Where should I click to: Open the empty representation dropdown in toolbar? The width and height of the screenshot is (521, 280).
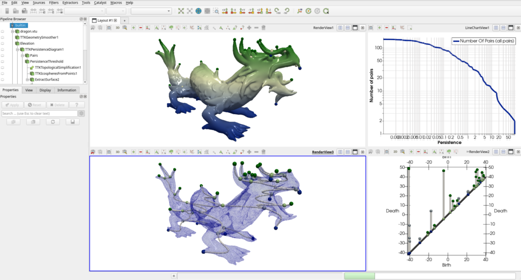pyautogui.click(x=151, y=11)
